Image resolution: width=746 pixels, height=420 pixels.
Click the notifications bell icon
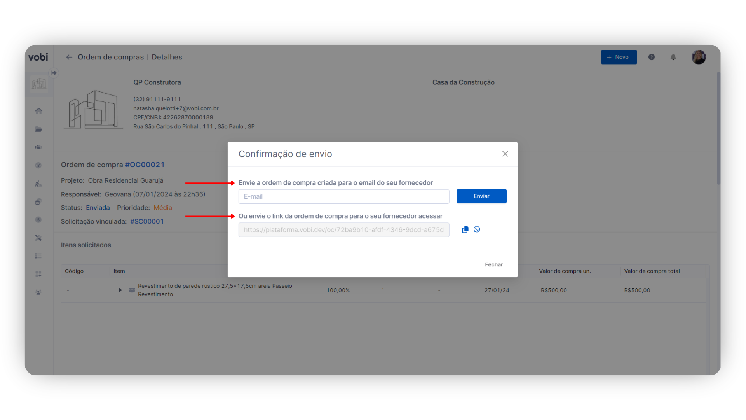point(673,57)
